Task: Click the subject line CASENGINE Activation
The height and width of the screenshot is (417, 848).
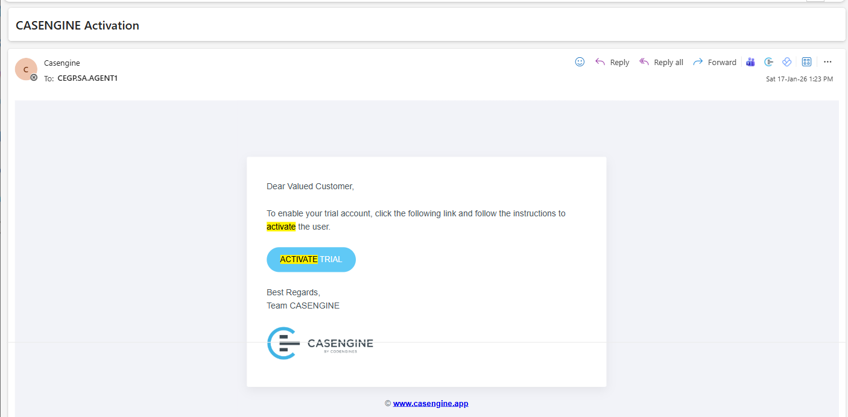Action: (x=77, y=25)
